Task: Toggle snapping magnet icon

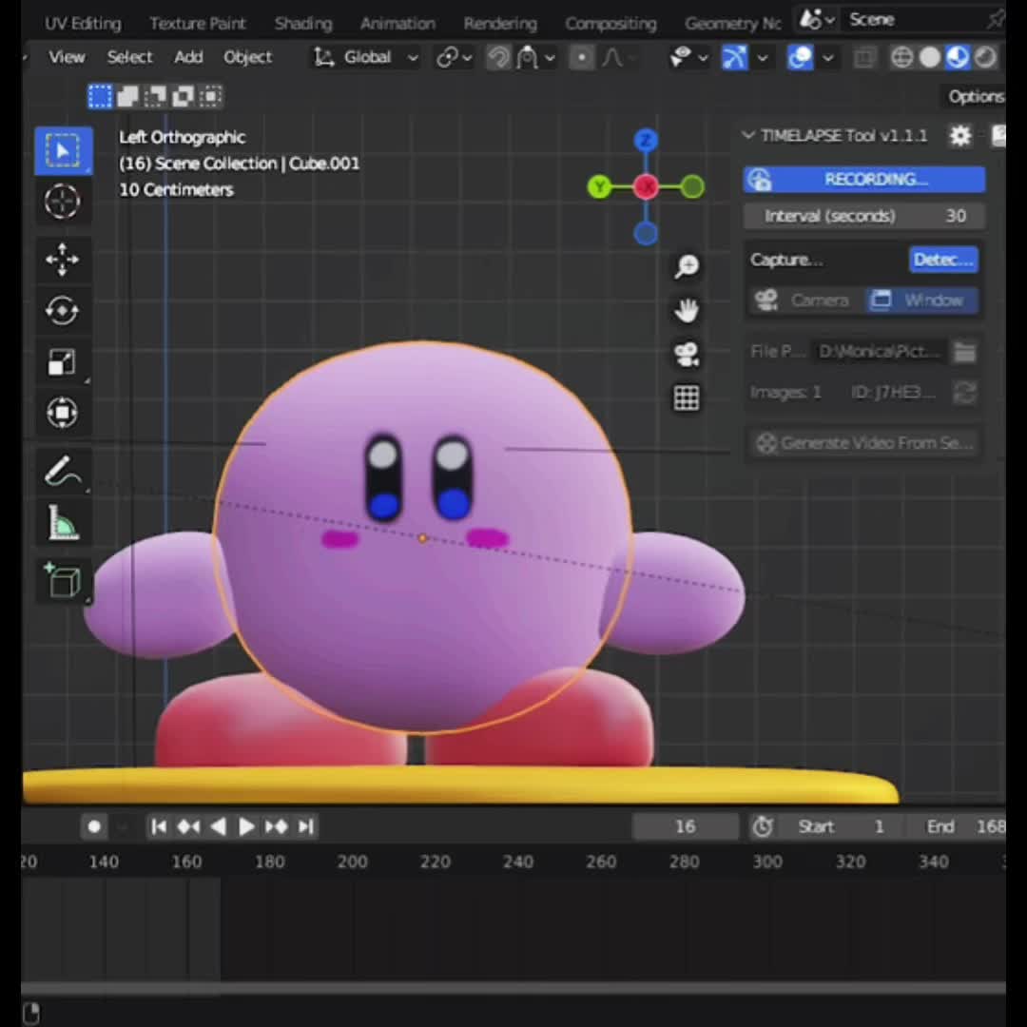Action: coord(497,58)
